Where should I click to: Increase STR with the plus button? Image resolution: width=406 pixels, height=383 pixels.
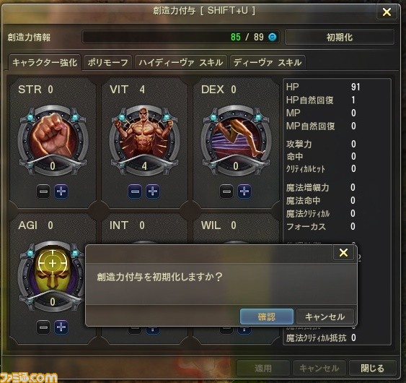(61, 191)
